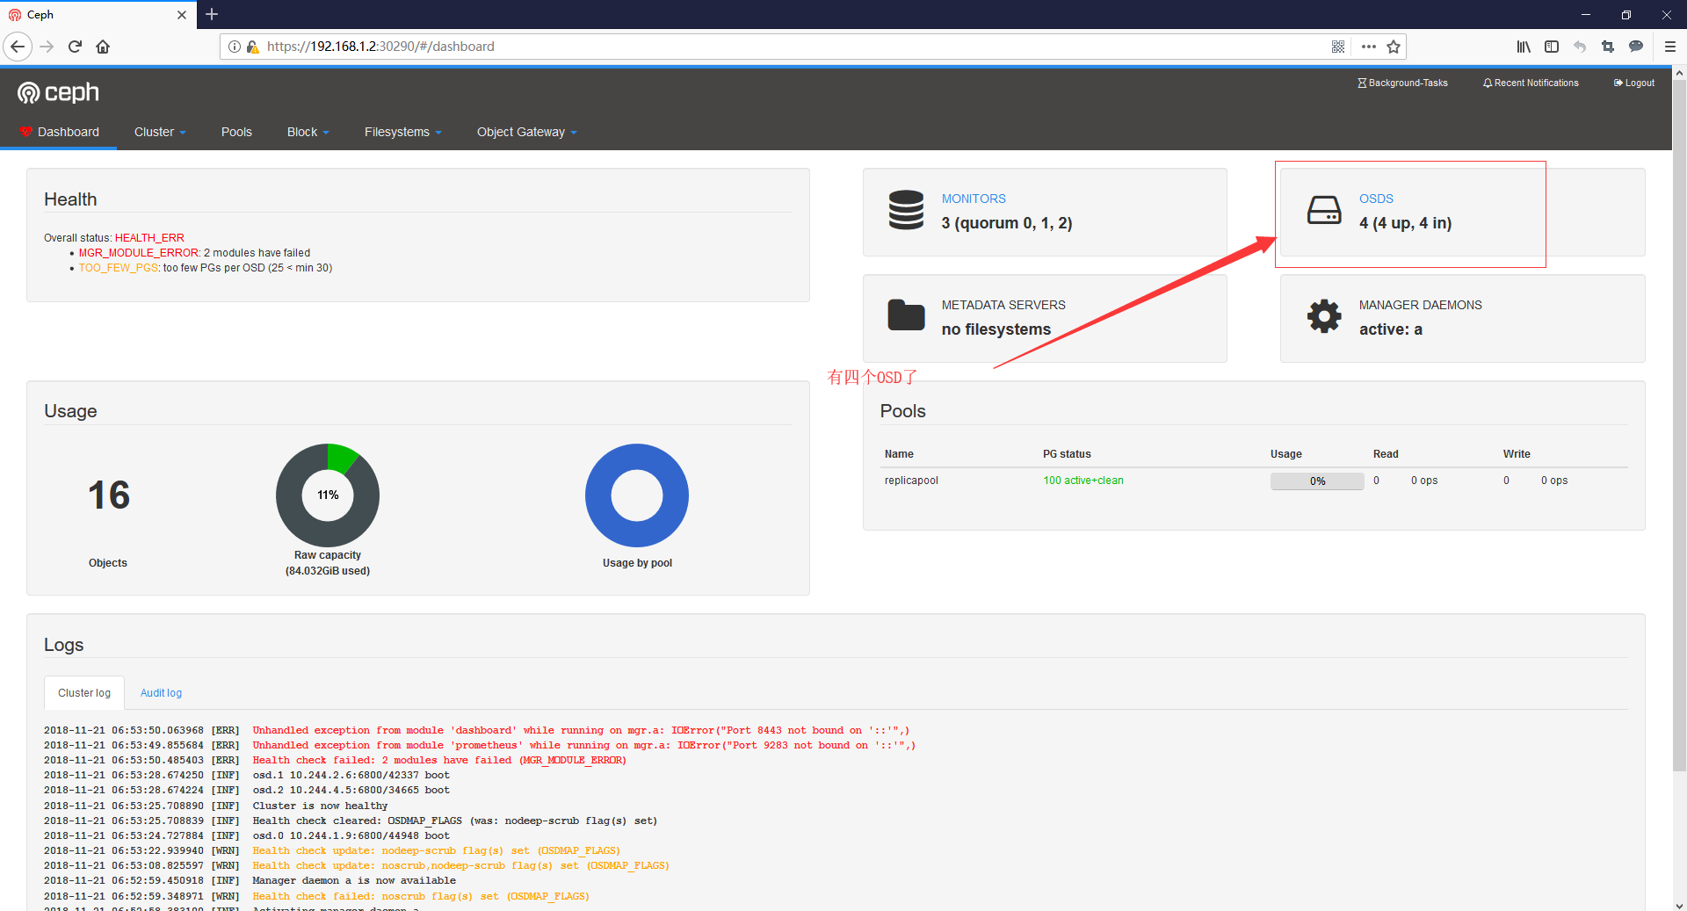Viewport: 1687px width, 911px height.
Task: Open Background-Tasks in header
Action: coord(1402,83)
